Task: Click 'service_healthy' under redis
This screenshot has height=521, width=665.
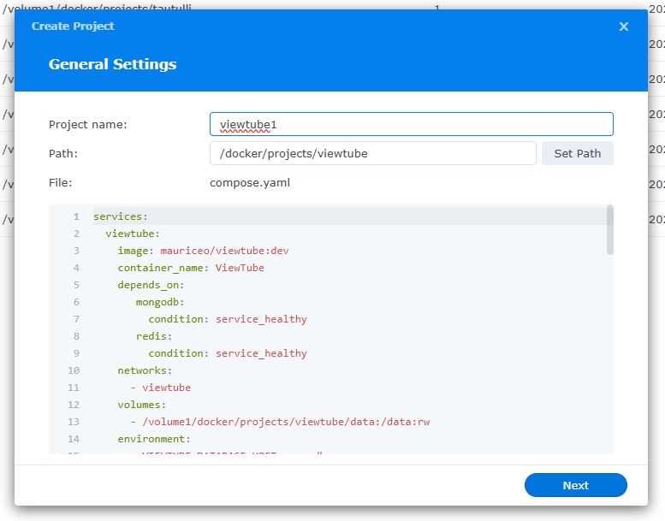Action: click(261, 353)
